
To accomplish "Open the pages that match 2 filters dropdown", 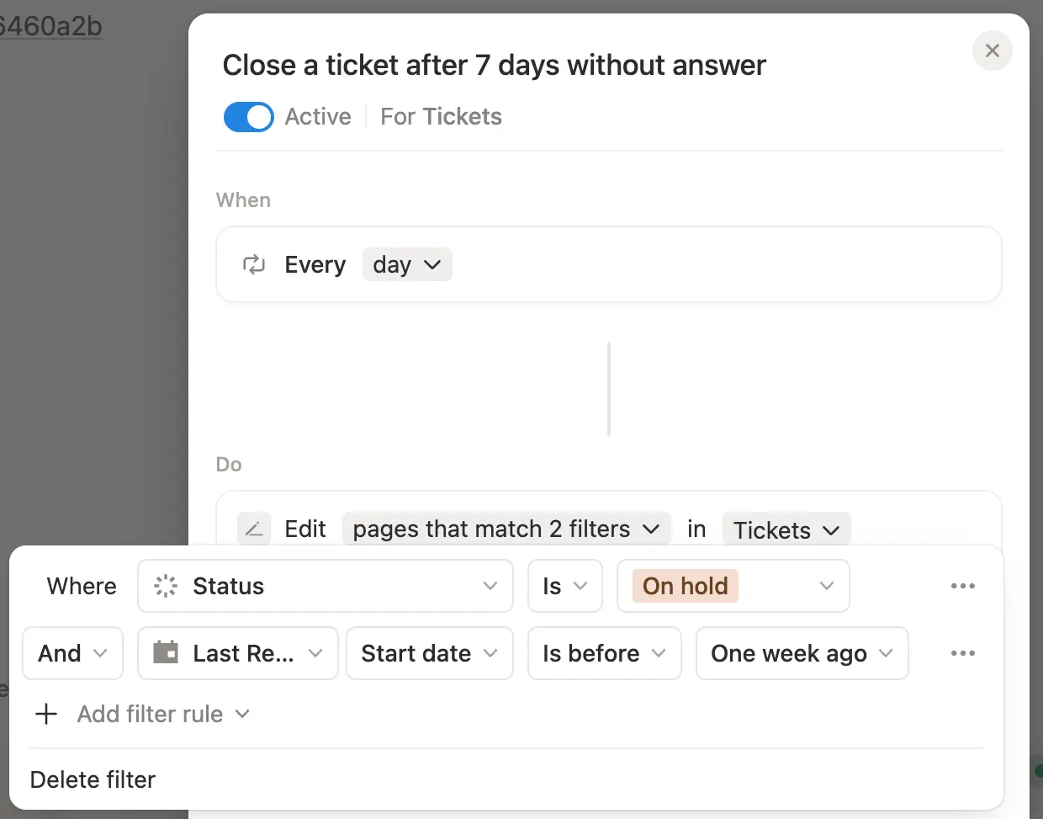I will [x=506, y=529].
